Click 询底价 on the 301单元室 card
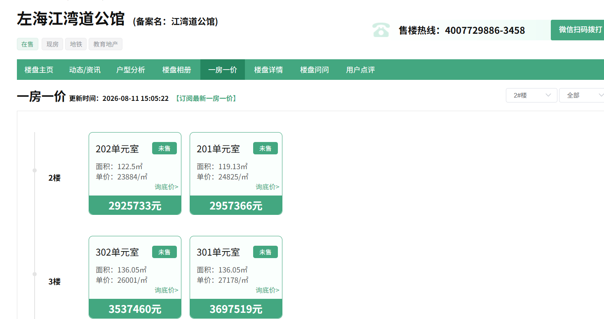Viewport: 604px width, 319px height. coord(268,290)
